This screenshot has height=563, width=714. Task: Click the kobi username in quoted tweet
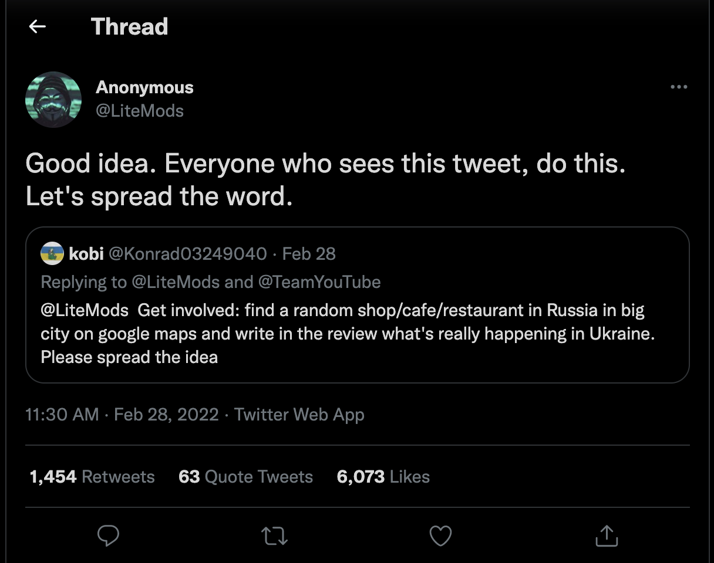(86, 253)
